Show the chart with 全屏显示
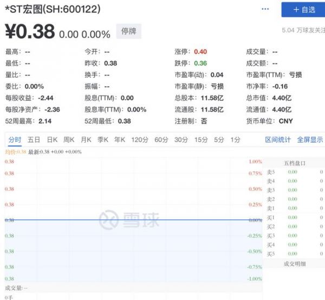This screenshot has height=300, width=325. tap(310, 140)
